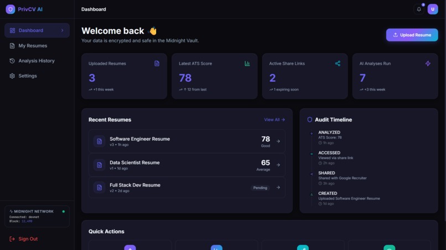Click the Dashboard grid icon in sidebar

click(x=12, y=30)
